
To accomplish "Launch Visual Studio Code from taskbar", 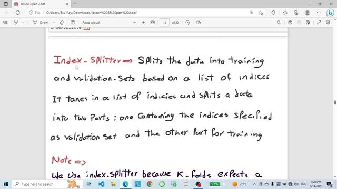I will click(x=101, y=184).
